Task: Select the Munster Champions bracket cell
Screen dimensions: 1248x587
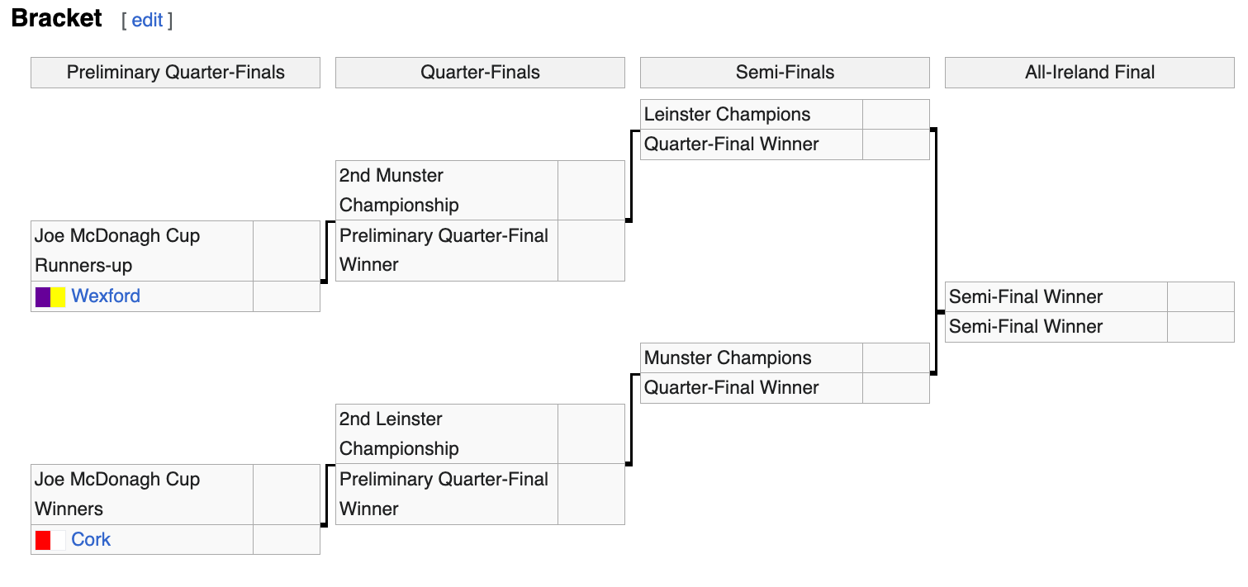Action: (752, 358)
